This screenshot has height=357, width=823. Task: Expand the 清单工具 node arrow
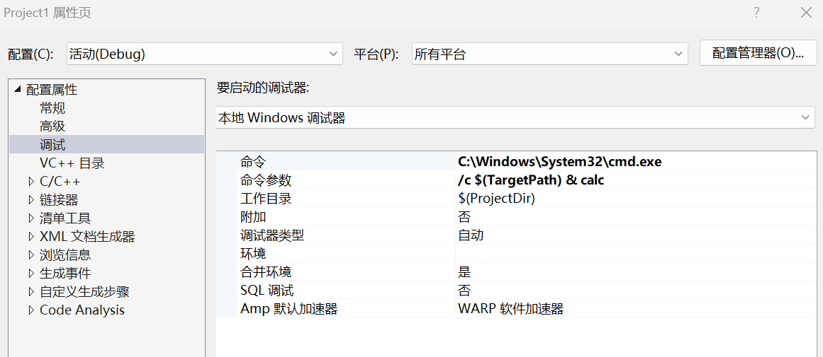pyautogui.click(x=31, y=218)
